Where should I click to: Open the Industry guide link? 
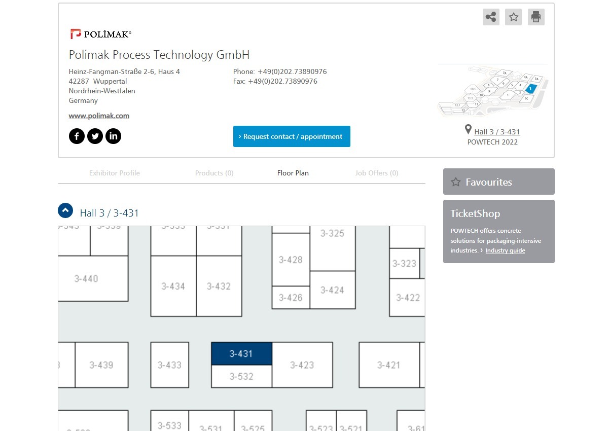[505, 250]
